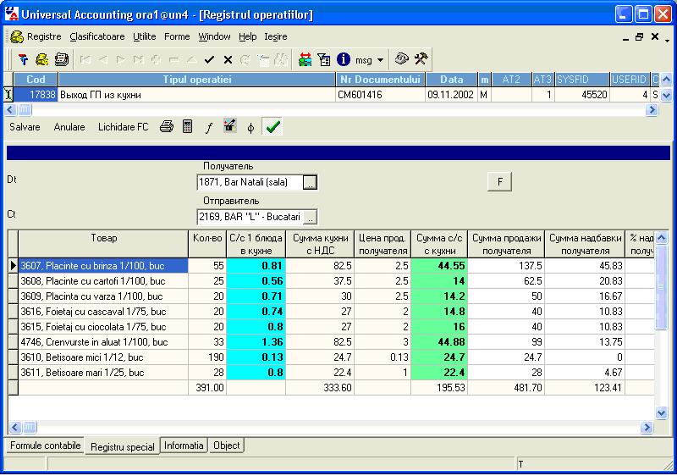Image resolution: width=677 pixels, height=476 pixels.
Task: Switch to the Registru special tab
Action: tap(123, 446)
